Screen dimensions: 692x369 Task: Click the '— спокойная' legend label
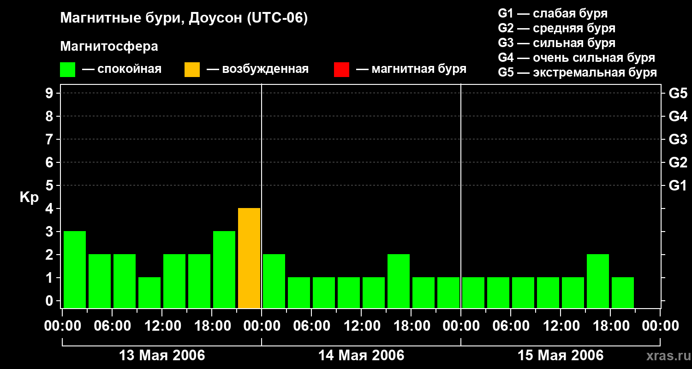click(x=122, y=70)
